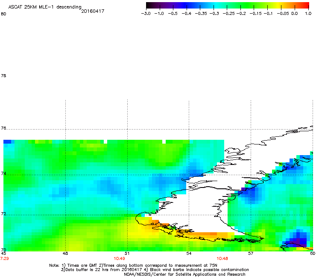Click the NOAA/NESDIS credit line
Screen dimensions: 316x277
pyautogui.click(x=184, y=274)
